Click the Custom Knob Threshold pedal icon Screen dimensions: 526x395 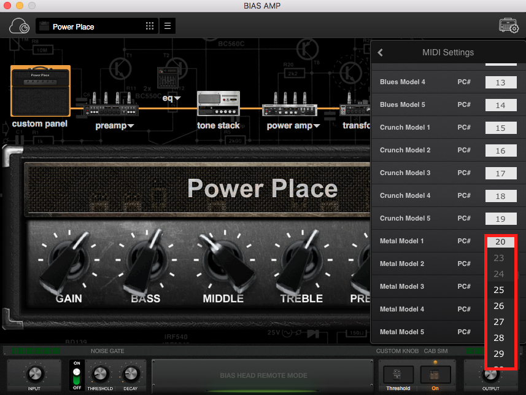[x=398, y=375]
